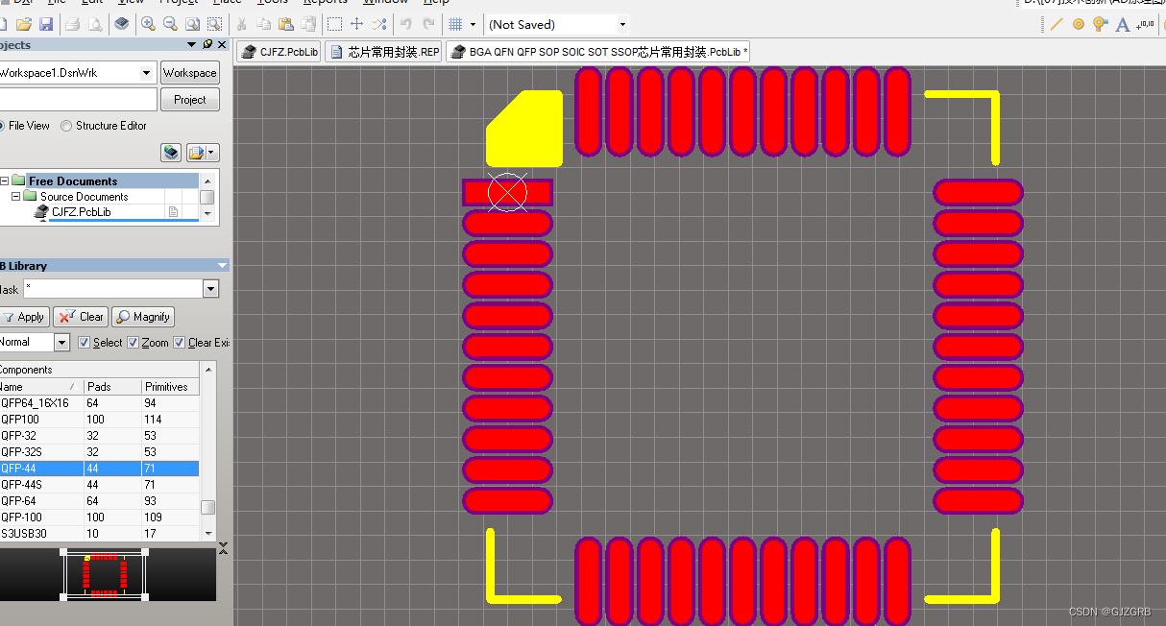Open the Workspace1.DsnWrk dropdown
Viewport: 1166px width, 626px height.
tap(147, 72)
